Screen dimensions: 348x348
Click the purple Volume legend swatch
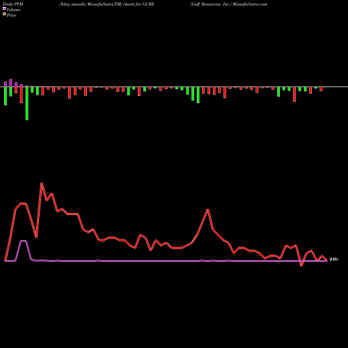click(x=4, y=9)
